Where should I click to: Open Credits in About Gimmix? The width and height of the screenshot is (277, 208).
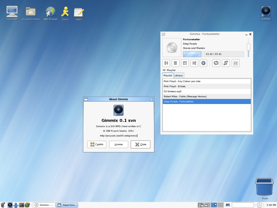click(97, 145)
